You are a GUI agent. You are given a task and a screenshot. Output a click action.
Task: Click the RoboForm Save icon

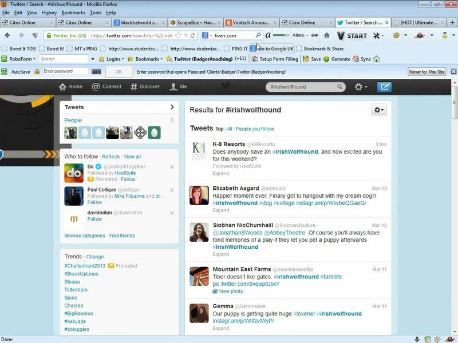click(306, 59)
